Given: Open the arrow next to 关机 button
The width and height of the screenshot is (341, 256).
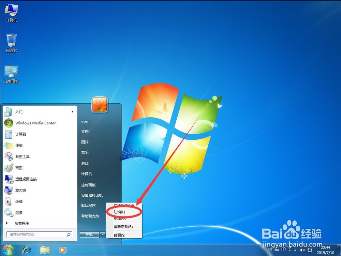Looking at the screenshot, I should click(x=102, y=235).
